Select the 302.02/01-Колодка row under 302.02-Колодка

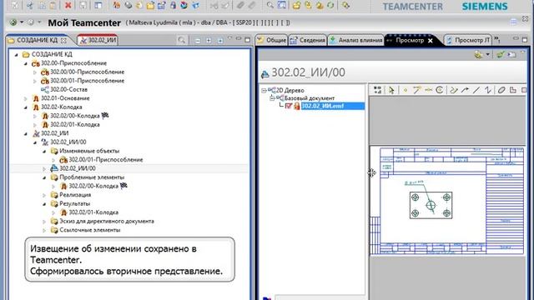coord(75,124)
